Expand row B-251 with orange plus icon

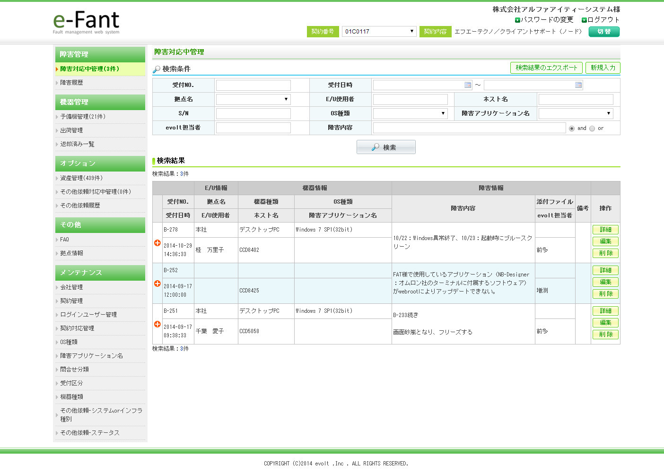coord(157,324)
